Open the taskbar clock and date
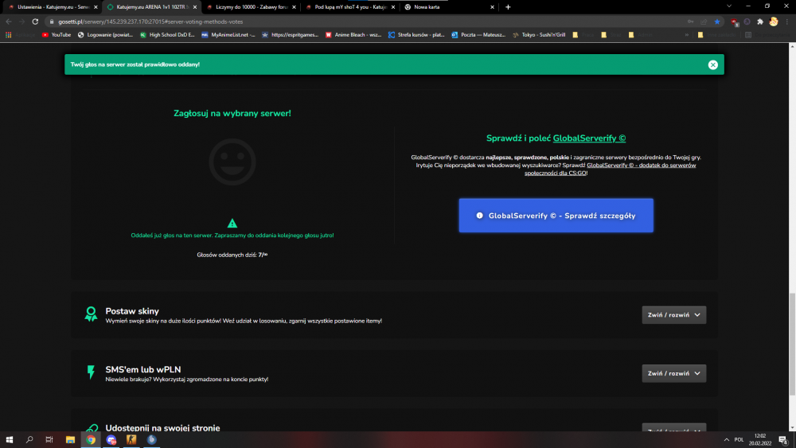The height and width of the screenshot is (448, 796). [x=760, y=439]
